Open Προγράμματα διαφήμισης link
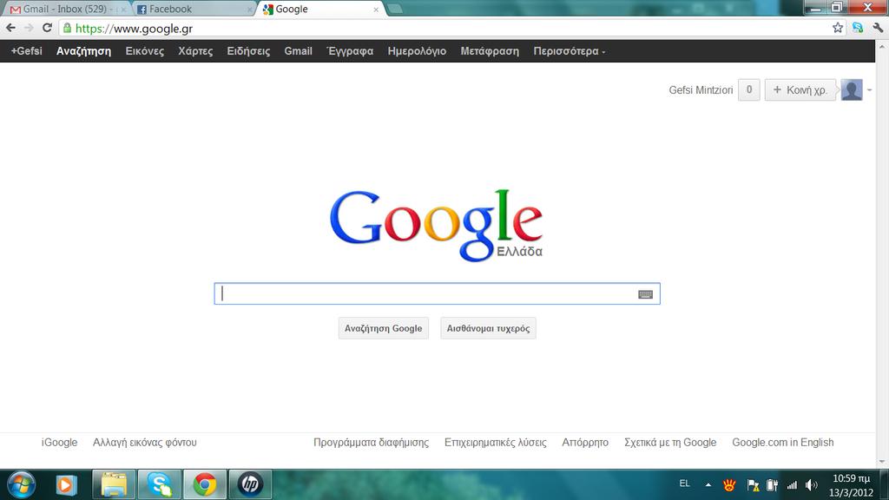Screen dimensions: 889x500 (x=371, y=442)
